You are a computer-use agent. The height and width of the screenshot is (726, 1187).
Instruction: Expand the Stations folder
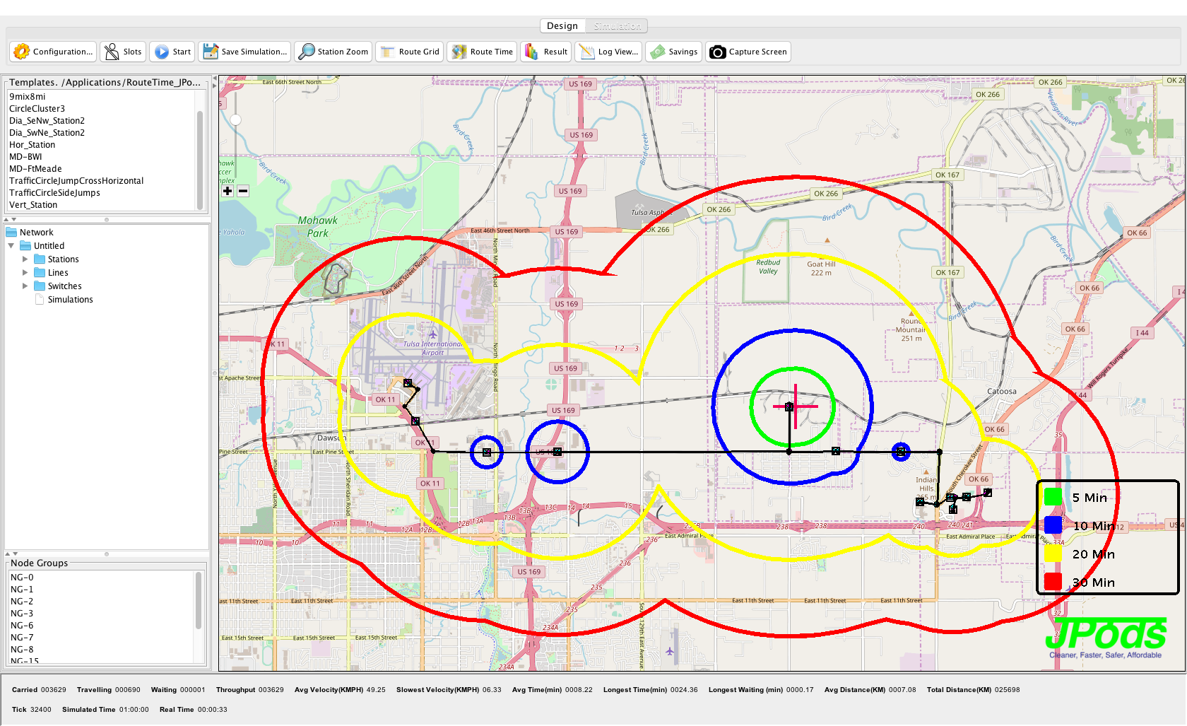[x=25, y=259]
